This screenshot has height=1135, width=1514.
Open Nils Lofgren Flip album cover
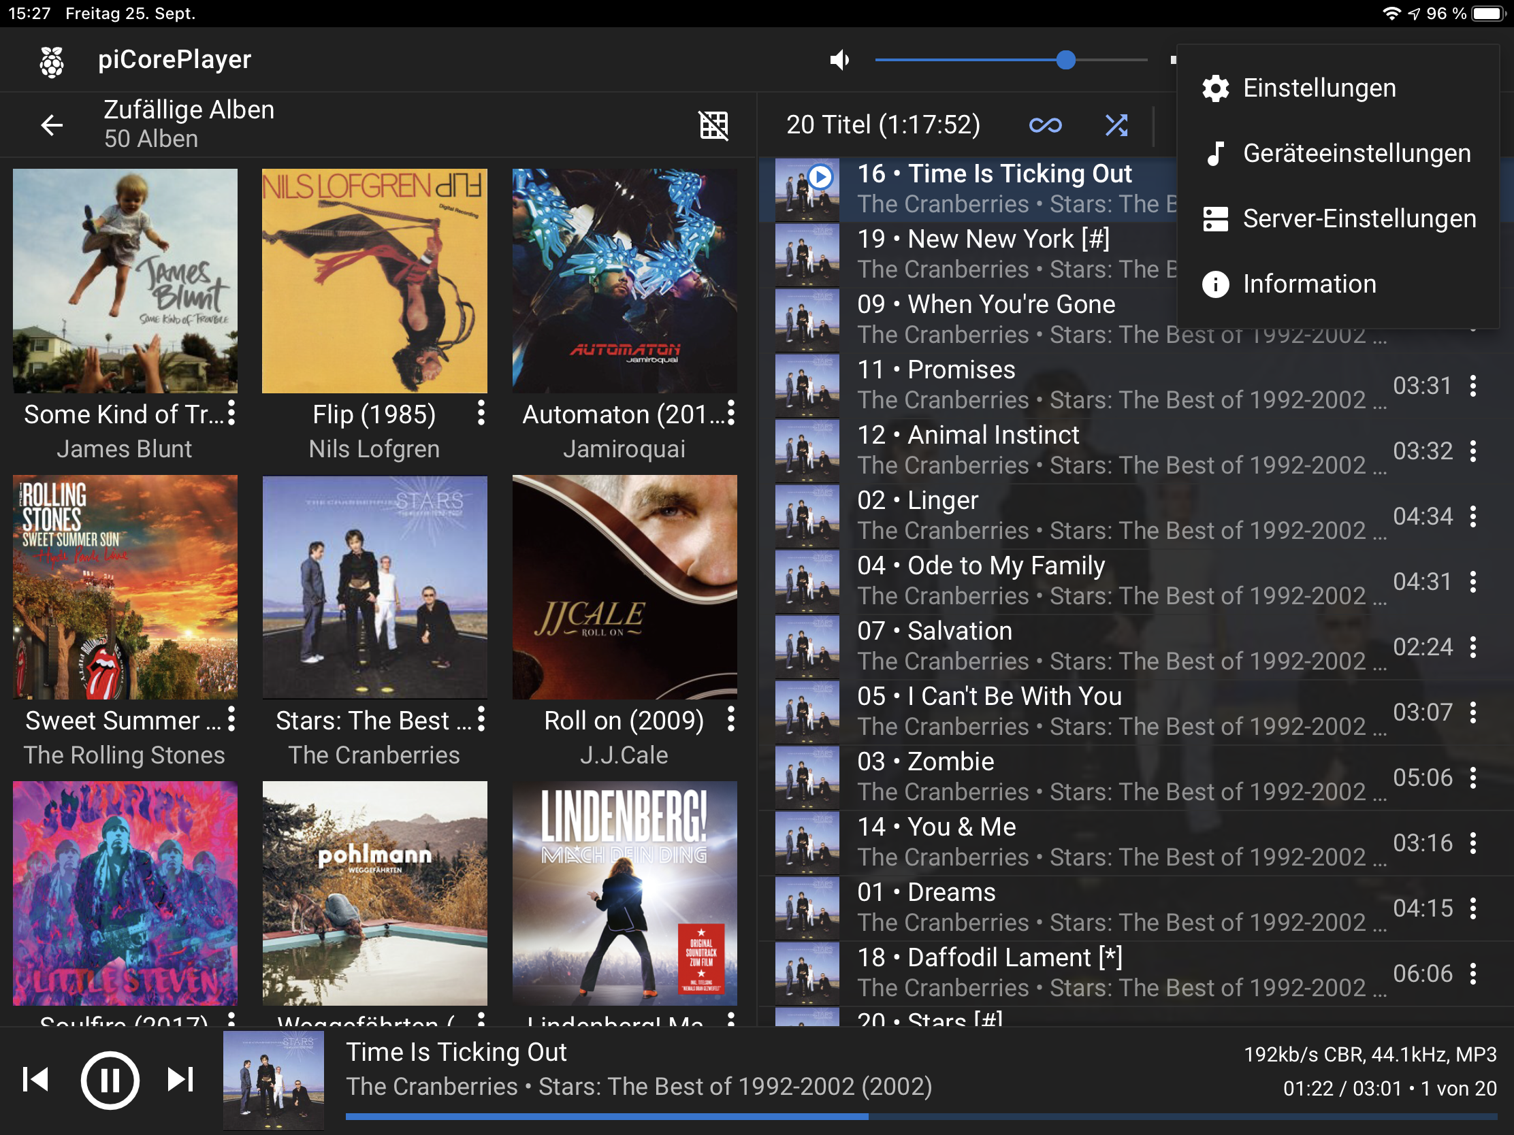click(x=374, y=281)
